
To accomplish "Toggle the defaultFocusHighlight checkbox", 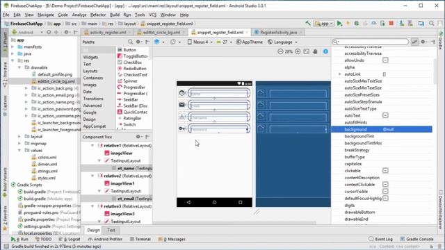I will pos(385,198).
